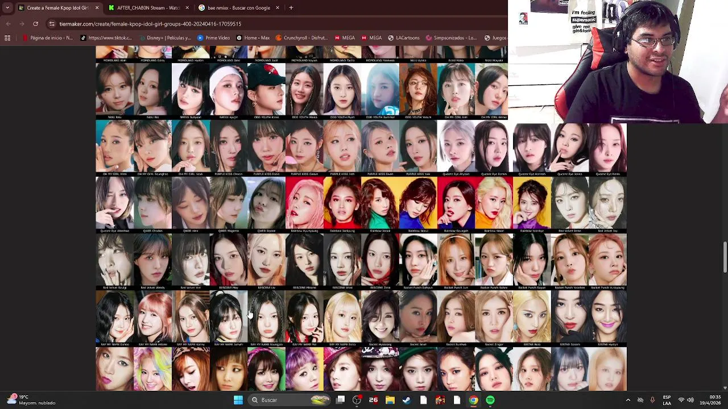Reload the Tiermaker page
The image size is (728, 409).
click(x=35, y=24)
